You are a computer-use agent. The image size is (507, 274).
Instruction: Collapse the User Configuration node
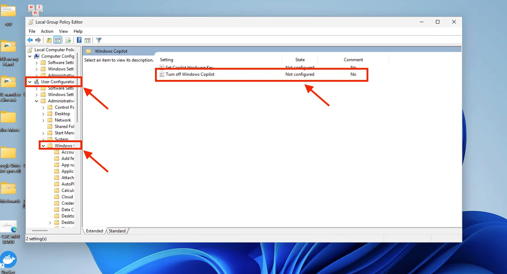(30, 81)
